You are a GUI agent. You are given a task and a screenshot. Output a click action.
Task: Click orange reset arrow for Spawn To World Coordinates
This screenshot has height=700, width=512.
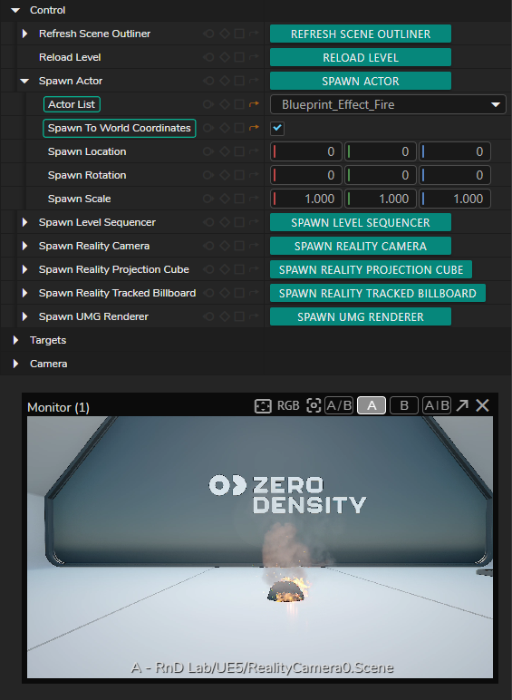click(254, 128)
